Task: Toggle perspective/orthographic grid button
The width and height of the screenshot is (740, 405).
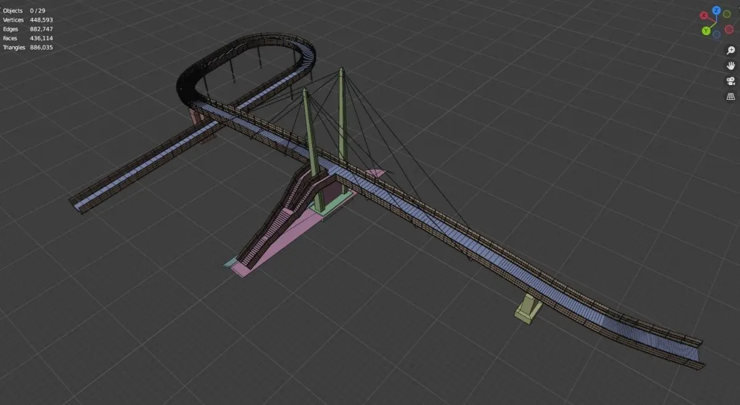Action: point(731,96)
